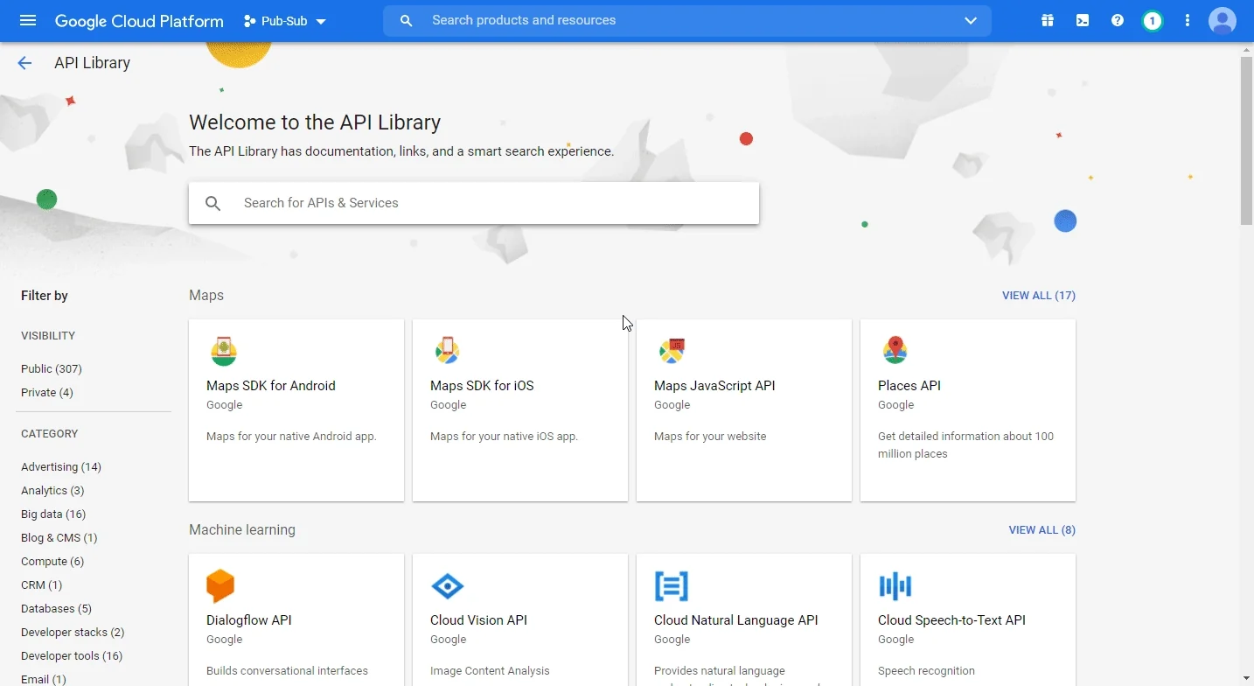This screenshot has width=1254, height=686.
Task: Click the magnifier in API search box
Action: [213, 203]
